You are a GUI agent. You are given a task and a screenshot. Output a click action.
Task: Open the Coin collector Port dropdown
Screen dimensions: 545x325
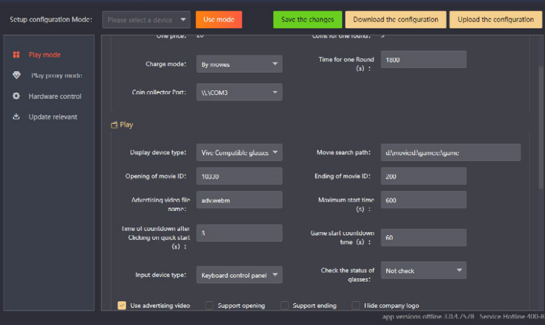(x=239, y=92)
